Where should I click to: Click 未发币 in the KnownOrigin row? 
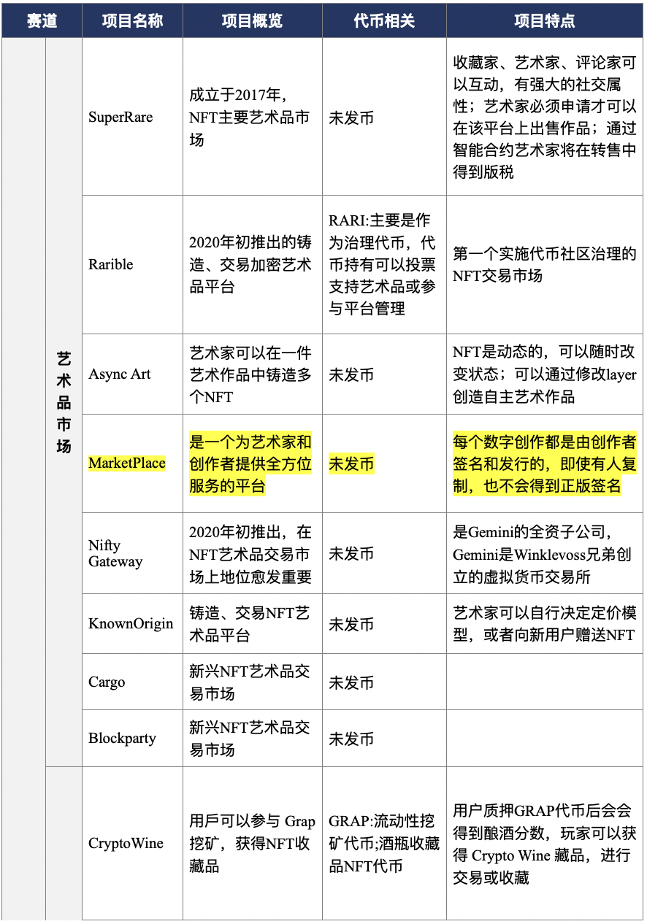click(351, 624)
